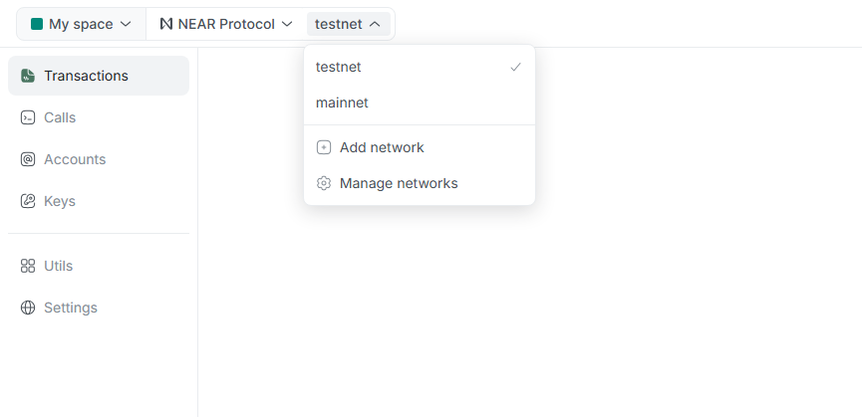Viewport: 862px width, 417px height.
Task: Choose Add network text from menu
Action: [382, 147]
